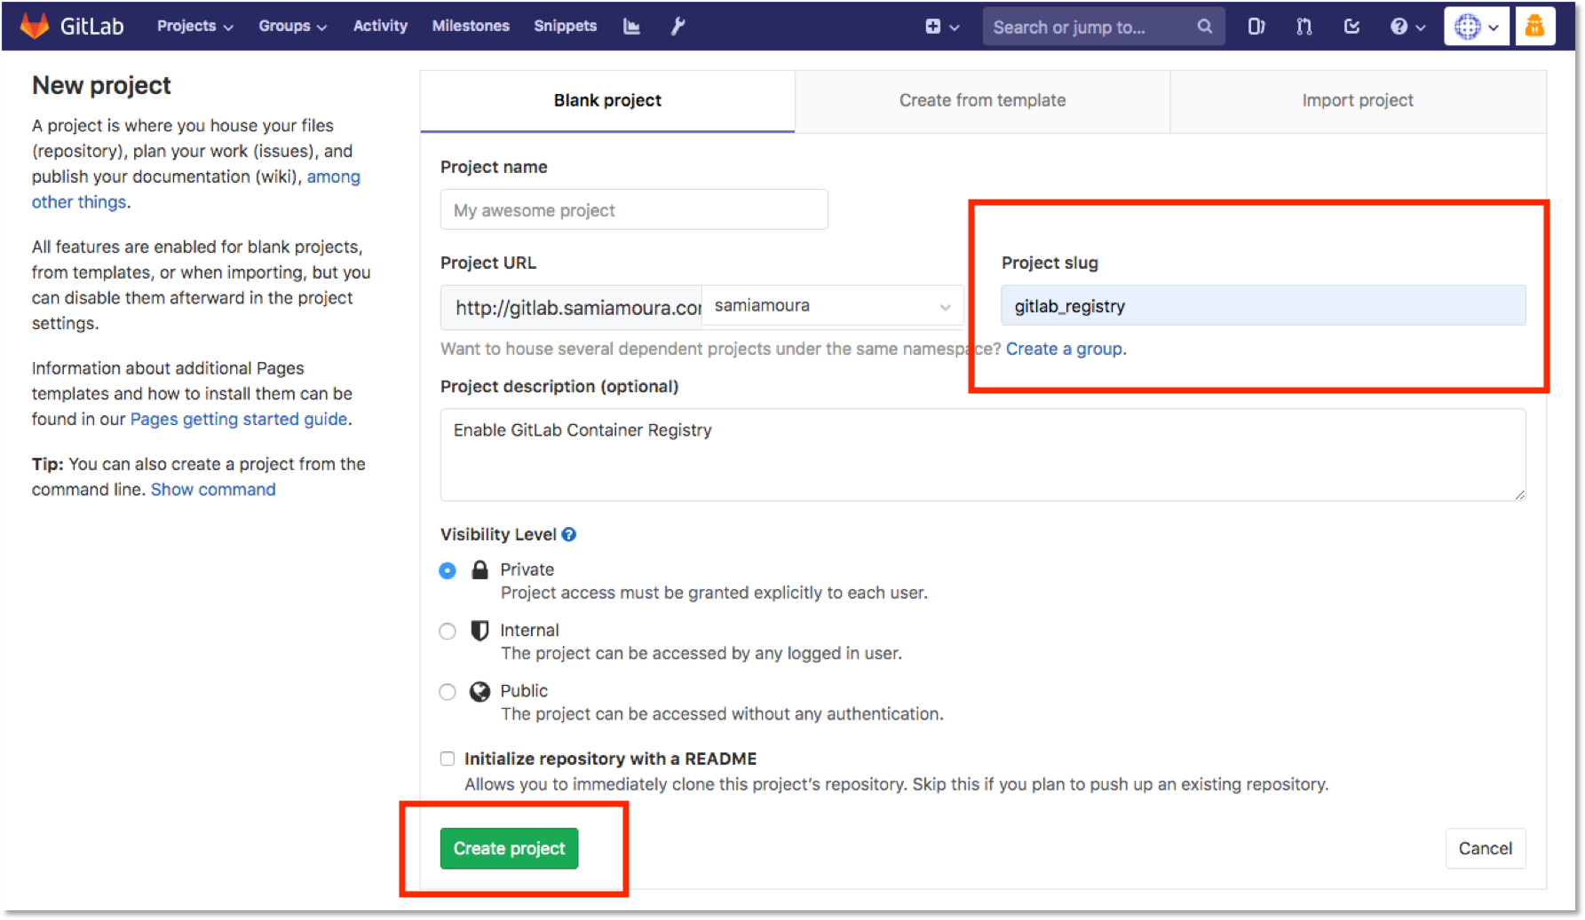
Task: Open the samiamoura namespace dropdown
Action: [x=831, y=305]
